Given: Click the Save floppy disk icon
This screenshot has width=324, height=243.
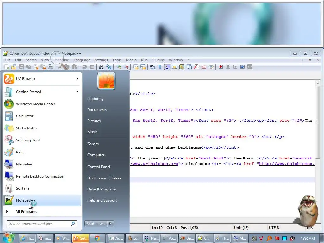Looking at the screenshot, I should 21,67.
